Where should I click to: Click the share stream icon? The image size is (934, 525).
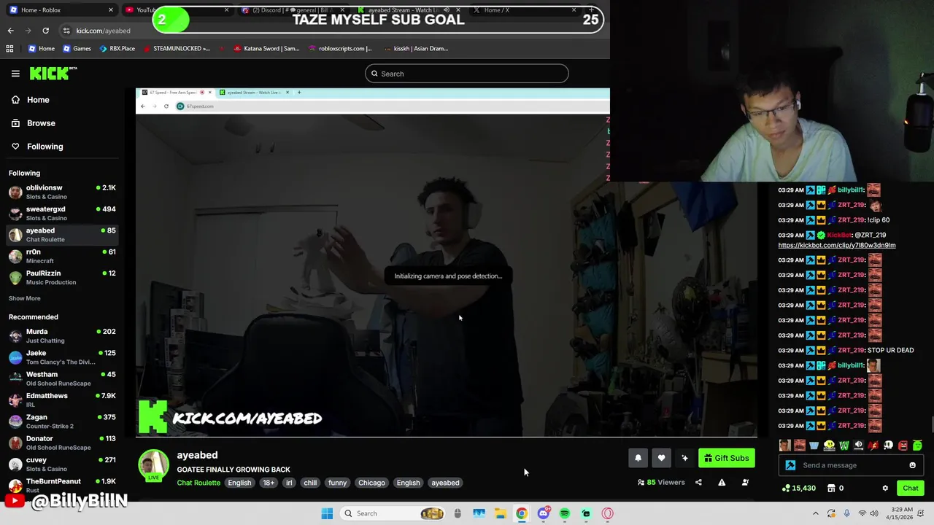point(698,482)
